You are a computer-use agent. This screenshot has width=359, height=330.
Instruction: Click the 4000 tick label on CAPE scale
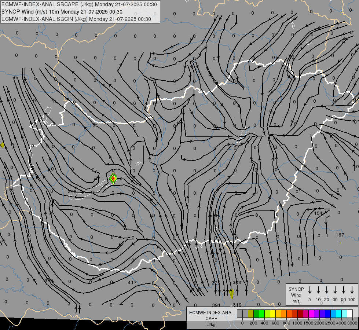[341, 323]
